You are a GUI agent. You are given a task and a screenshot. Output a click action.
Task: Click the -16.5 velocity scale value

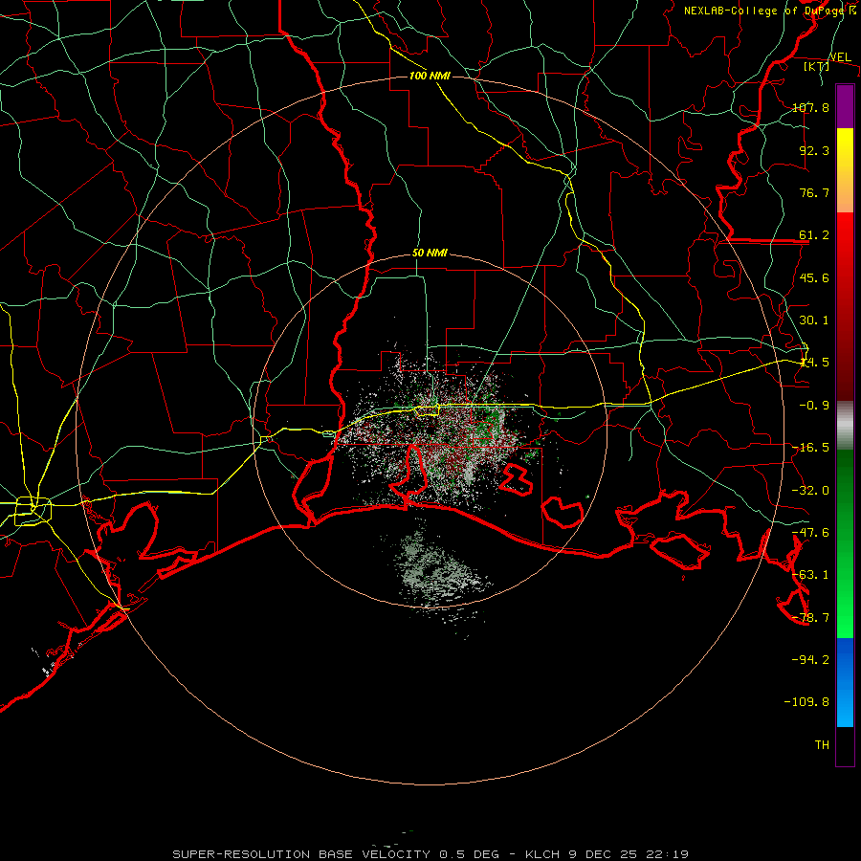coord(810,448)
